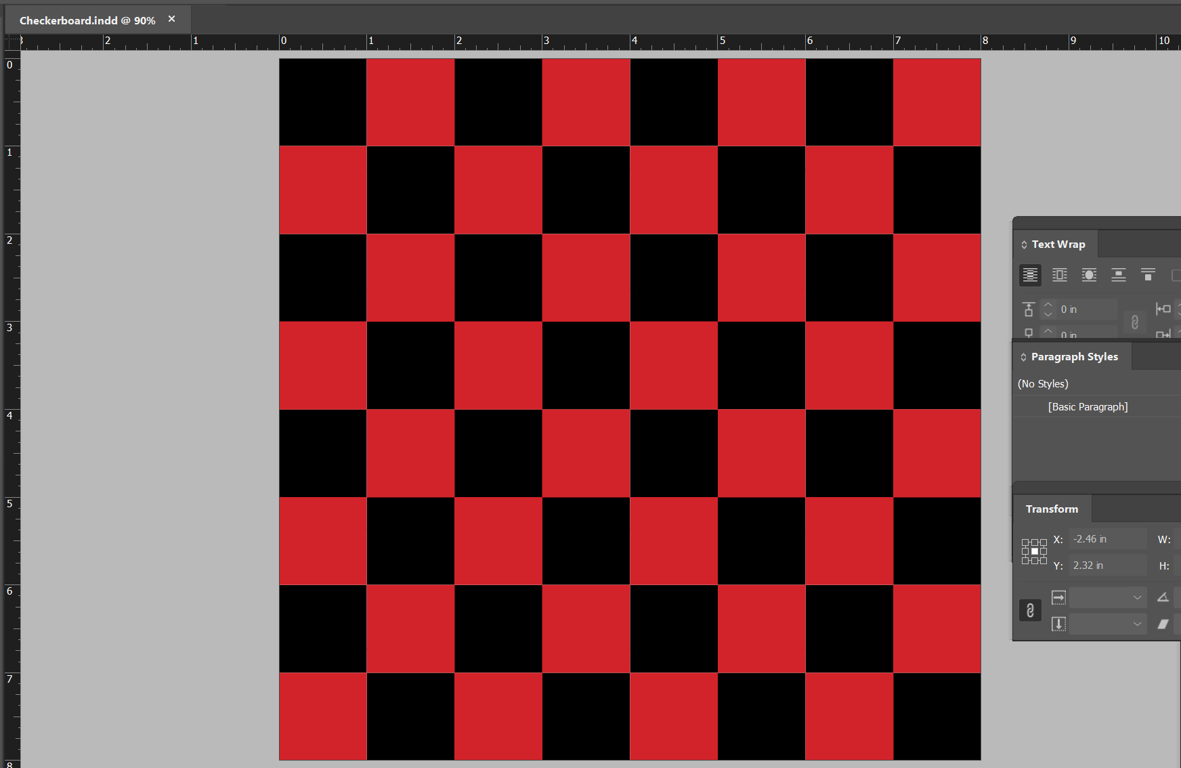1181x768 pixels.
Task: Toggle the constrain proportions link for scaling
Action: (1030, 610)
